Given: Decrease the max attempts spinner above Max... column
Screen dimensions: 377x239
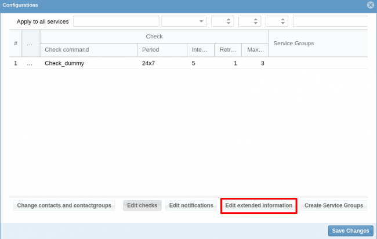Looking at the screenshot, I should tap(284, 24).
